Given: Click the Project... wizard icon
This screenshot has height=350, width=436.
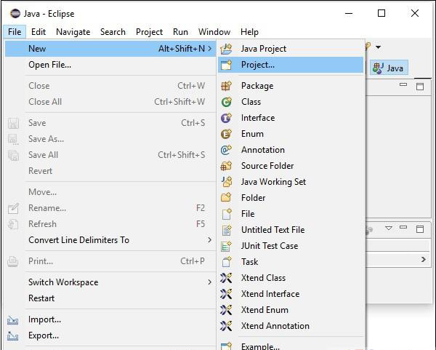Looking at the screenshot, I should click(226, 65).
